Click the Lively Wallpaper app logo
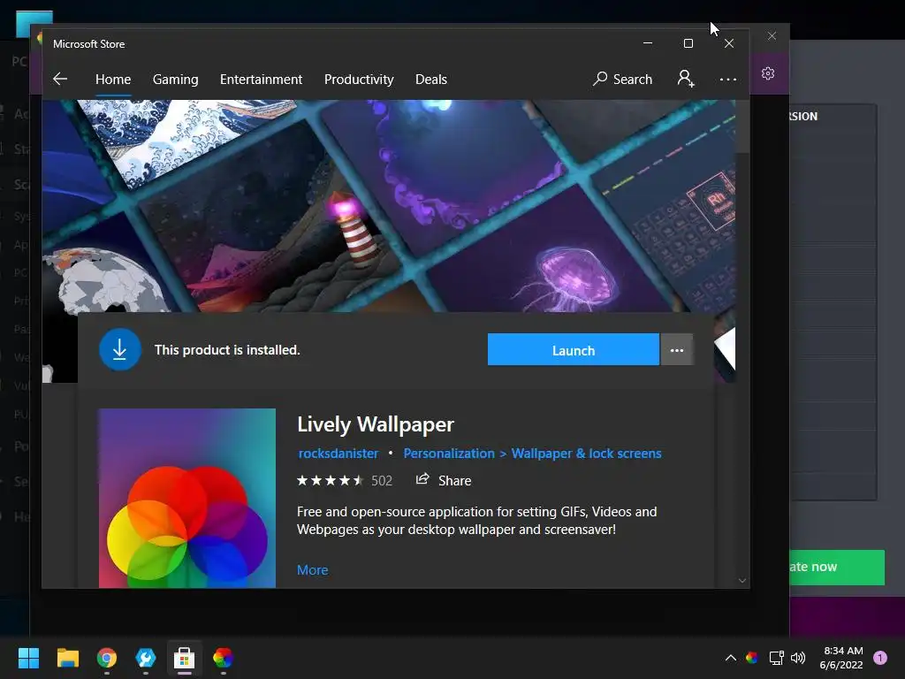This screenshot has width=905, height=679. click(x=187, y=499)
